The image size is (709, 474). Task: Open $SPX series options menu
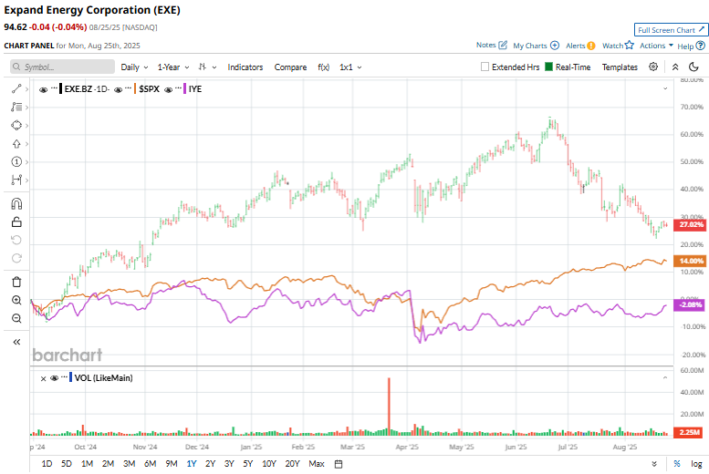[x=129, y=88]
